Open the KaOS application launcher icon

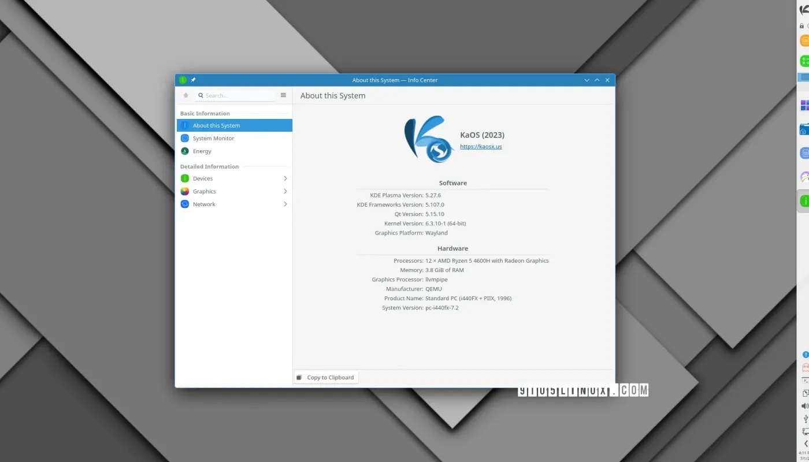point(804,9)
